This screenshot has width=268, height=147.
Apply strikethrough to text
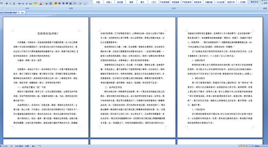point(20,4)
